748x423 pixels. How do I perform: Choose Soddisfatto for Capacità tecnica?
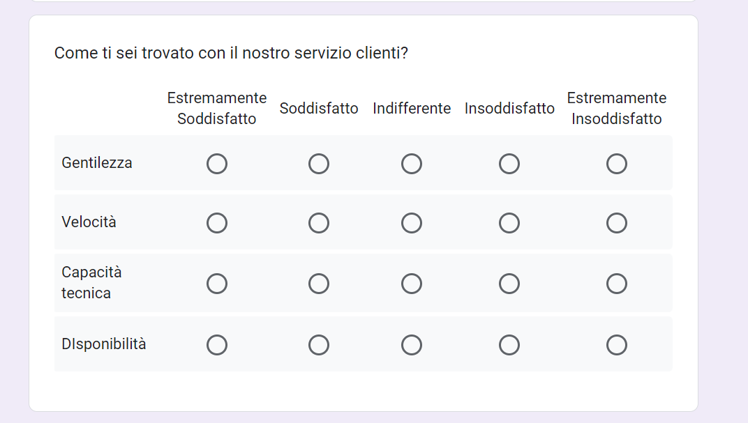(x=319, y=284)
